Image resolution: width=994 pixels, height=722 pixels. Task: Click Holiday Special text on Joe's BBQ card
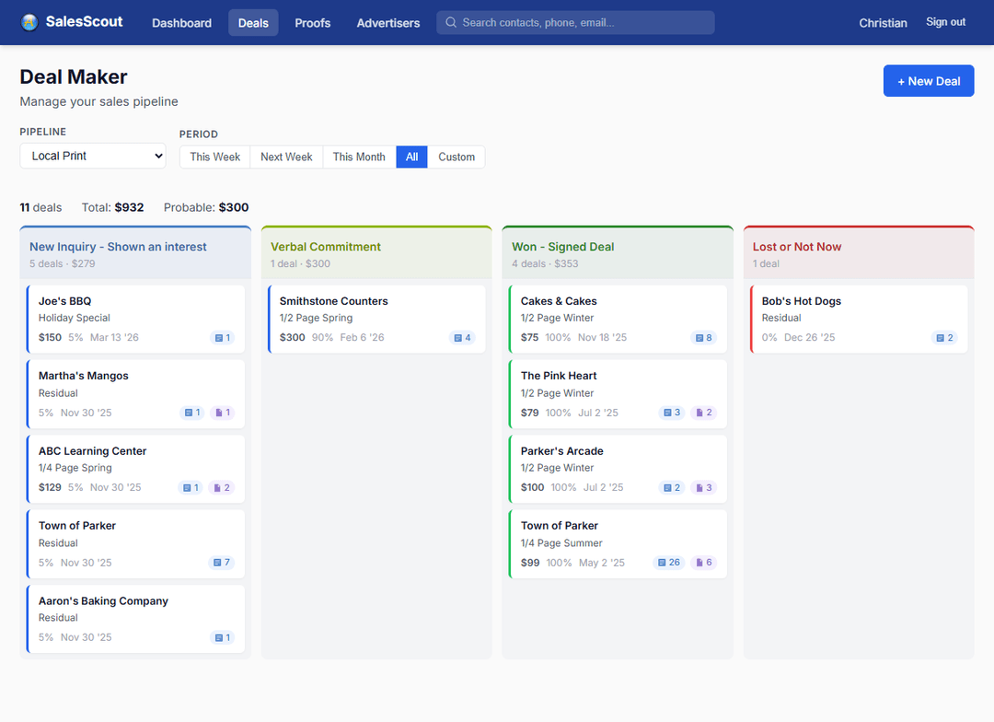click(75, 318)
